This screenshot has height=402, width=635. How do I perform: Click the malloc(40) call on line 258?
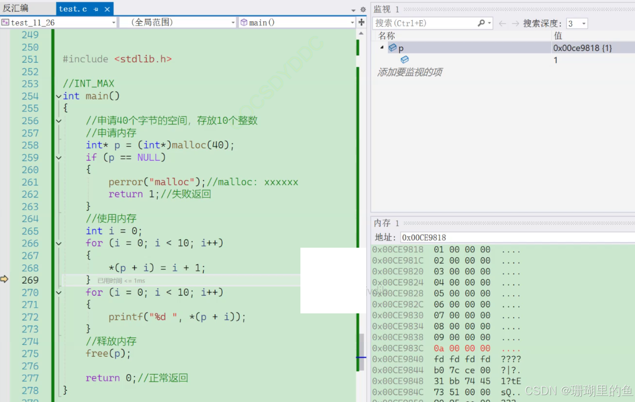click(200, 145)
